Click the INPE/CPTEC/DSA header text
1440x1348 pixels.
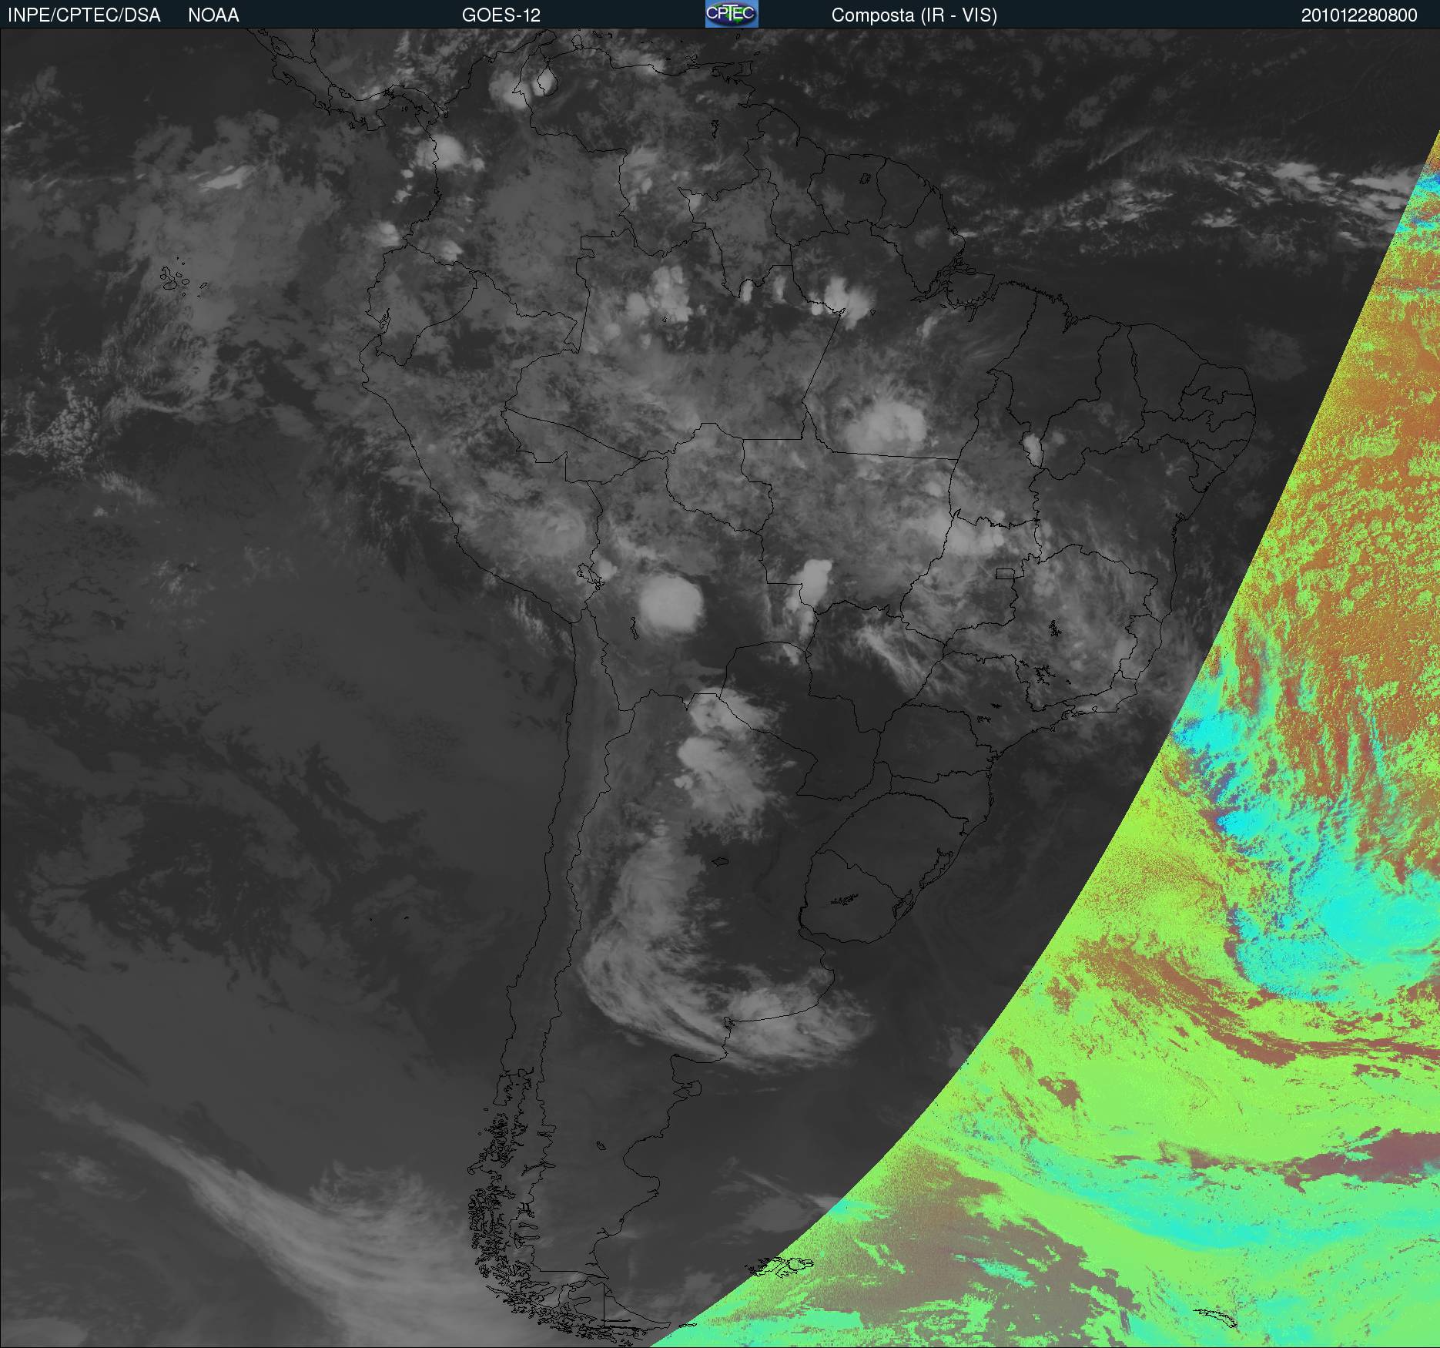point(84,15)
